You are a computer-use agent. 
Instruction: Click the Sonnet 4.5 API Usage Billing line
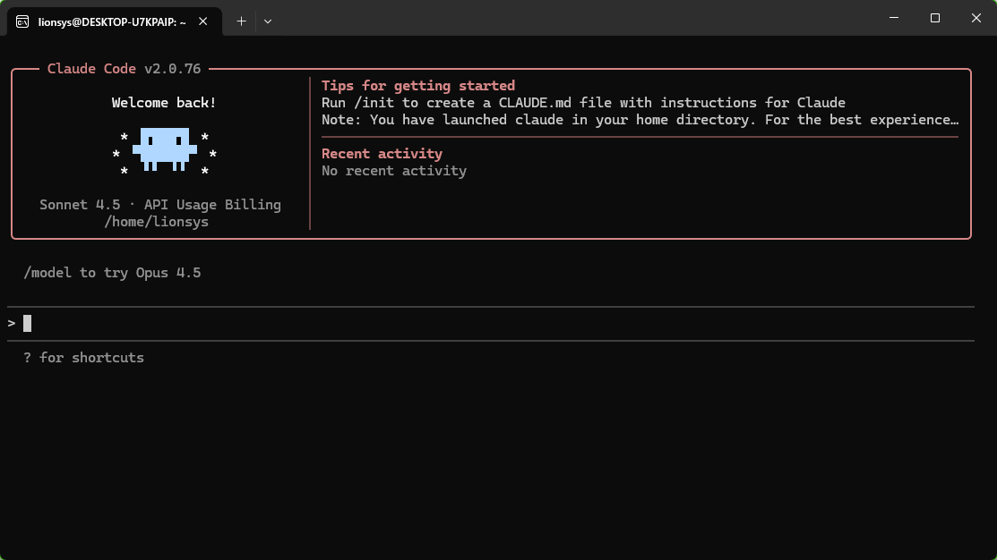pos(160,205)
